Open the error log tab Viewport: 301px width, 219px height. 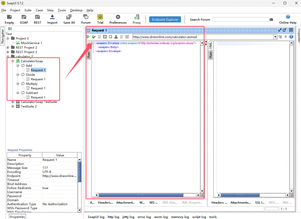coord(144,217)
